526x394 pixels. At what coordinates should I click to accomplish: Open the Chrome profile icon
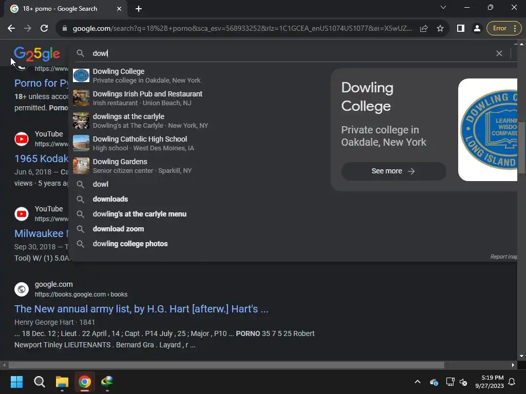(477, 29)
